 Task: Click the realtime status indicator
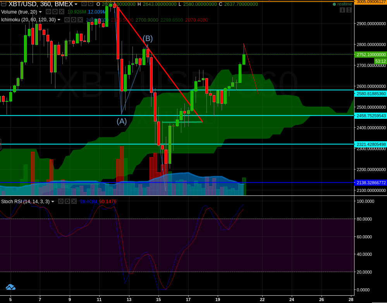342,4
